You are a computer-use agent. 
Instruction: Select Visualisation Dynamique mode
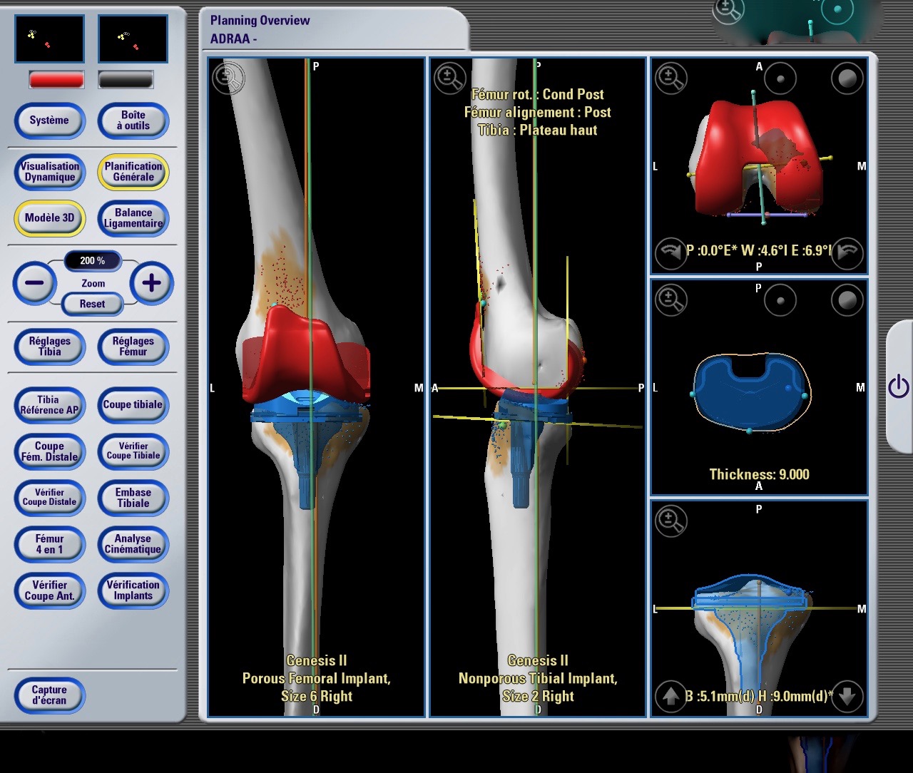(49, 172)
